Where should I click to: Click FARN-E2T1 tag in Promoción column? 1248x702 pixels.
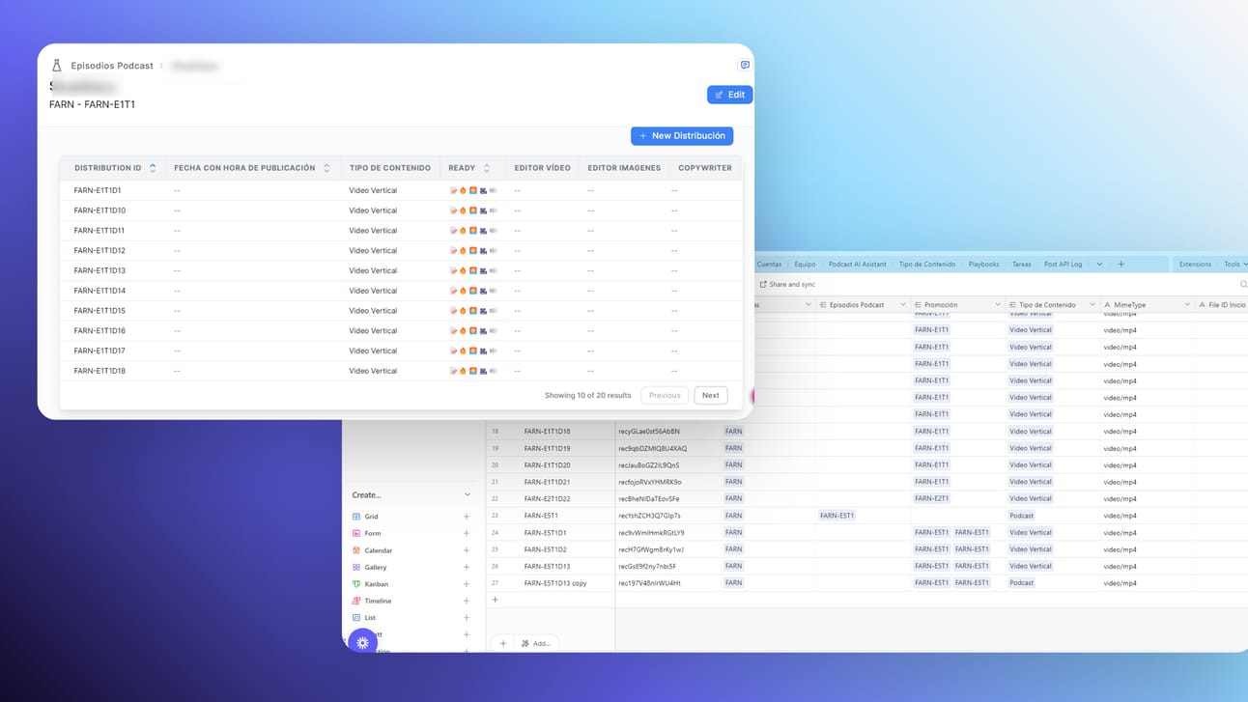click(x=932, y=499)
